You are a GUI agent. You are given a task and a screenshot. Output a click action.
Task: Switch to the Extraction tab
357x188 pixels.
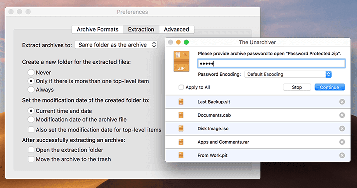pos(141,29)
